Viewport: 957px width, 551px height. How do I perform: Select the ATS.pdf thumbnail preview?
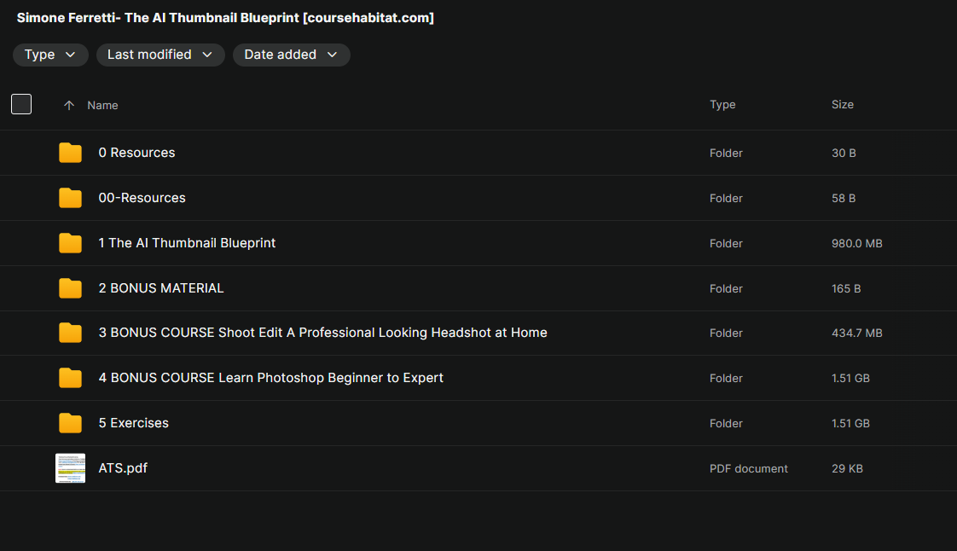70,468
